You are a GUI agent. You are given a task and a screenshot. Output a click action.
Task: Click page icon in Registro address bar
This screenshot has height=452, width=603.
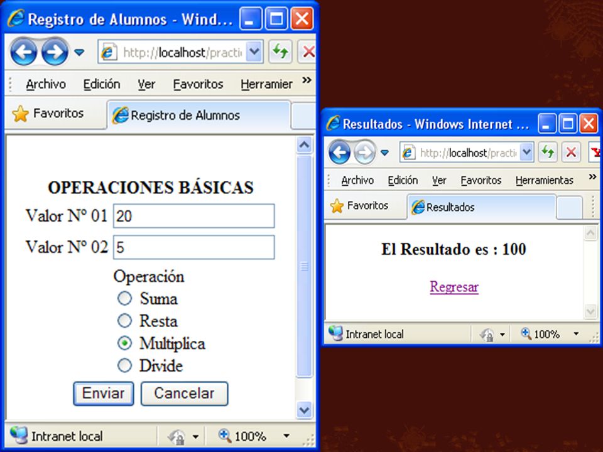[109, 52]
